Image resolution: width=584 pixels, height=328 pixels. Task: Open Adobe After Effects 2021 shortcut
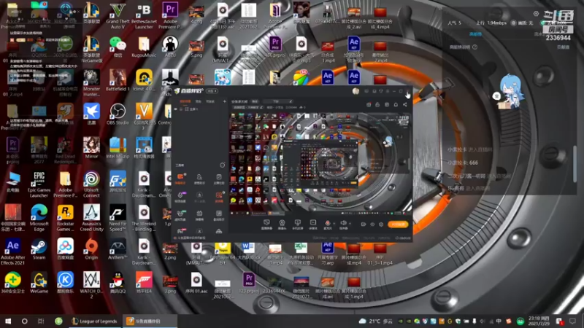pyautogui.click(x=13, y=251)
